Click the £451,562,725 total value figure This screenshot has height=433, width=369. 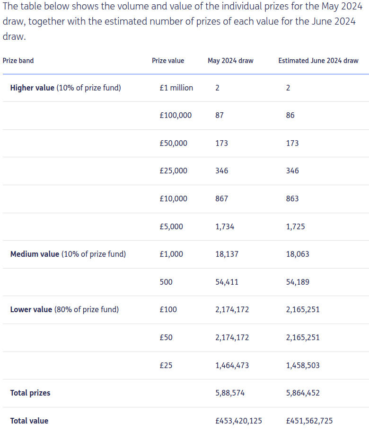pyautogui.click(x=309, y=421)
